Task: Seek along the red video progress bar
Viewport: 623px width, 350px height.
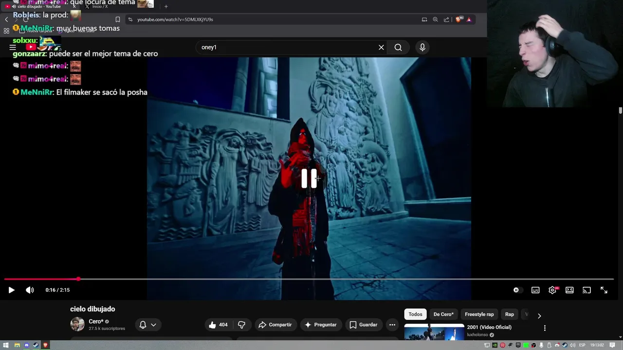Action: tap(309, 279)
